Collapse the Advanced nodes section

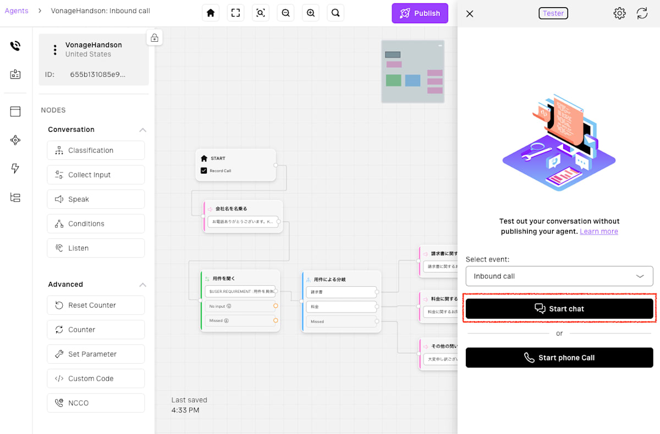pos(142,285)
